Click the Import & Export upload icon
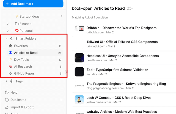The image size is (176, 114). [x=7, y=107]
